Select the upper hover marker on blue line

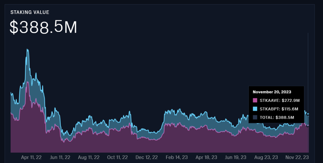308,114
